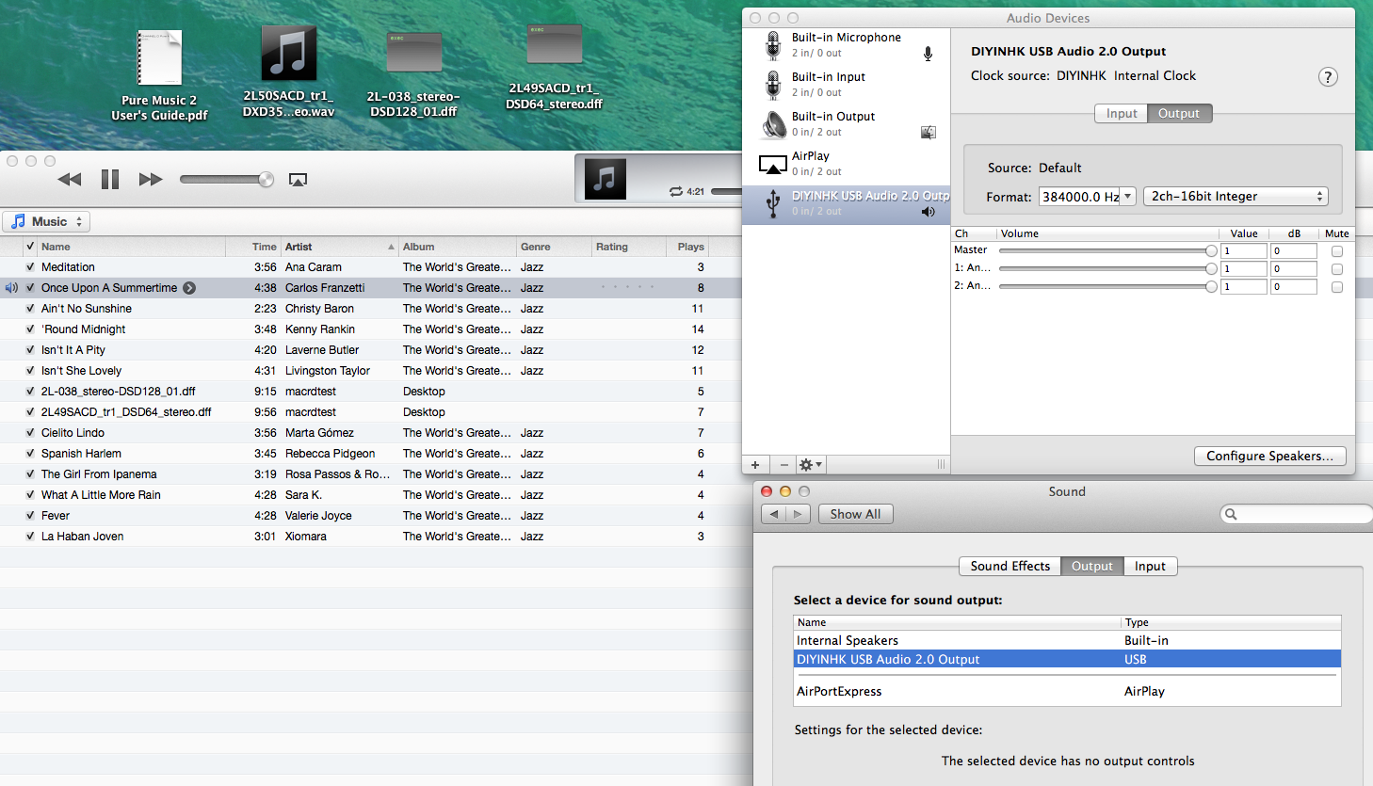The height and width of the screenshot is (786, 1373).
Task: Switch to Input tab in Audio Devices
Action: (x=1122, y=114)
